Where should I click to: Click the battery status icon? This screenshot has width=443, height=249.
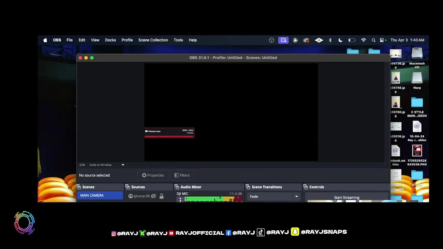tap(352, 40)
